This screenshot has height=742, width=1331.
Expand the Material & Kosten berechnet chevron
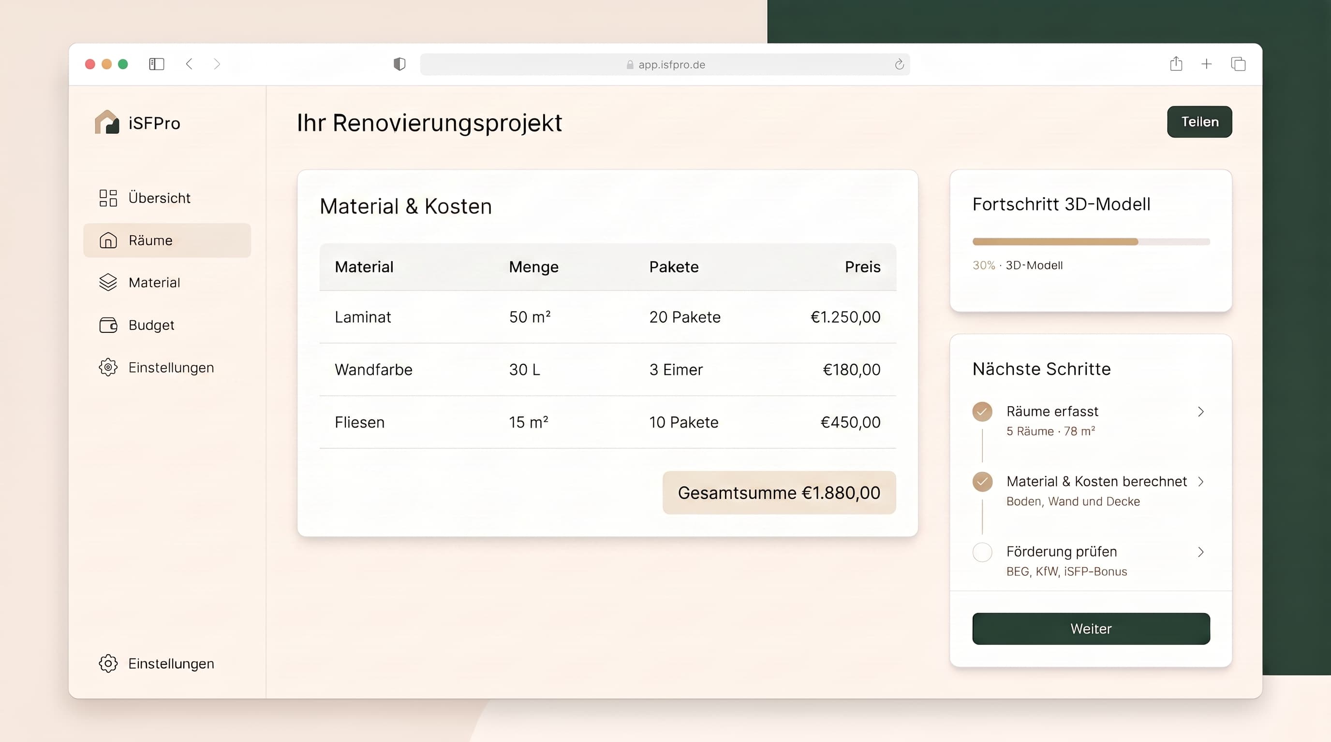(x=1201, y=482)
